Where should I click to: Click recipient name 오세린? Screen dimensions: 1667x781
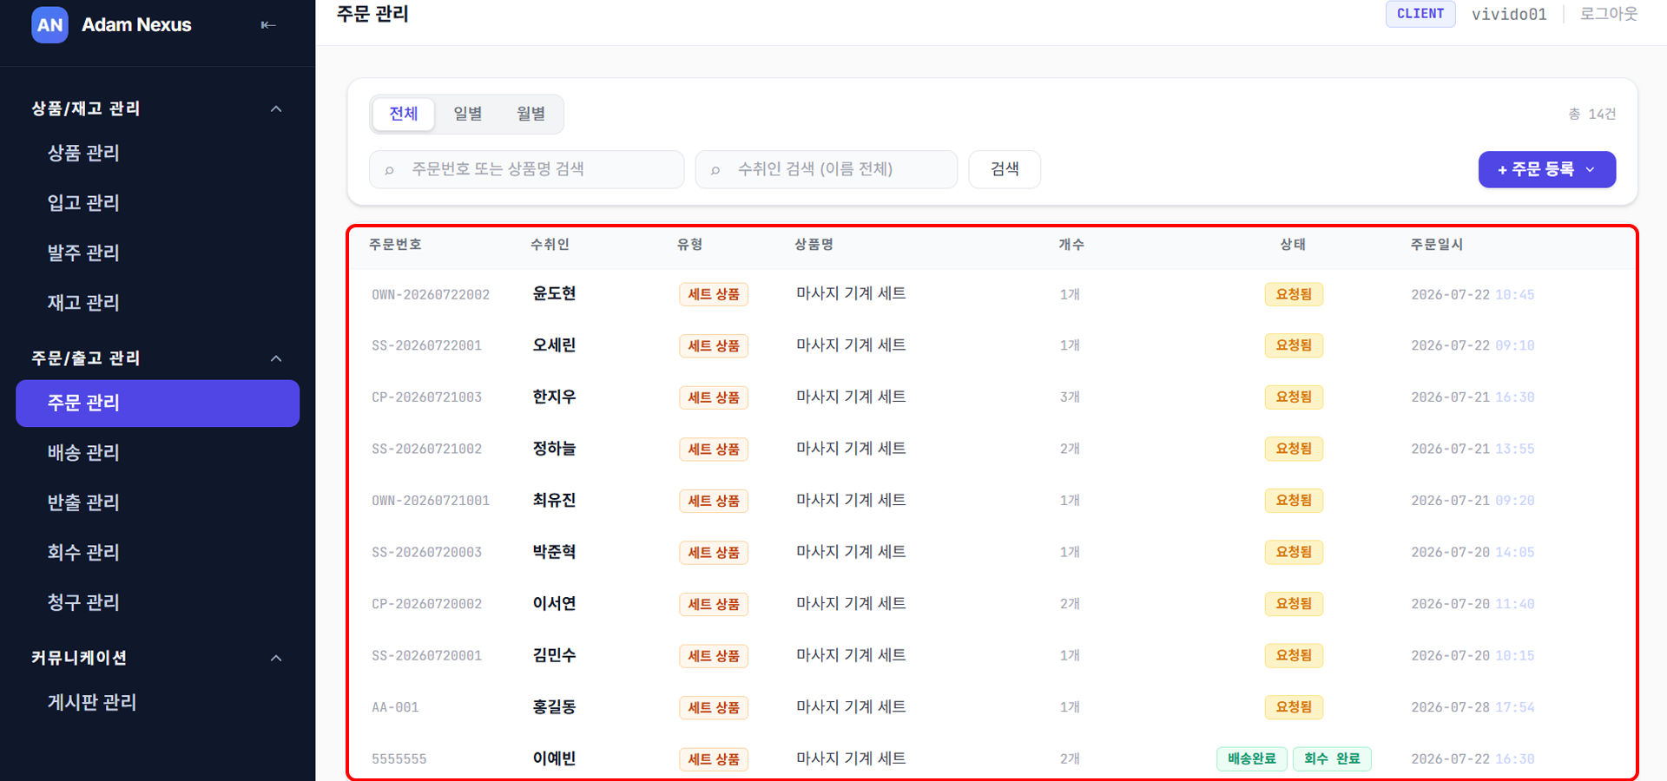(x=554, y=345)
